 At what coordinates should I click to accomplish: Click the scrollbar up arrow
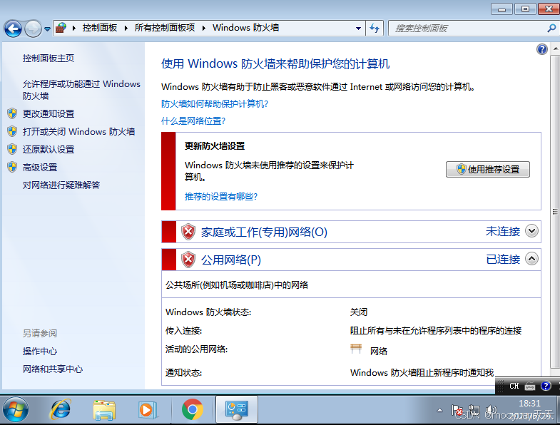pyautogui.click(x=555, y=48)
